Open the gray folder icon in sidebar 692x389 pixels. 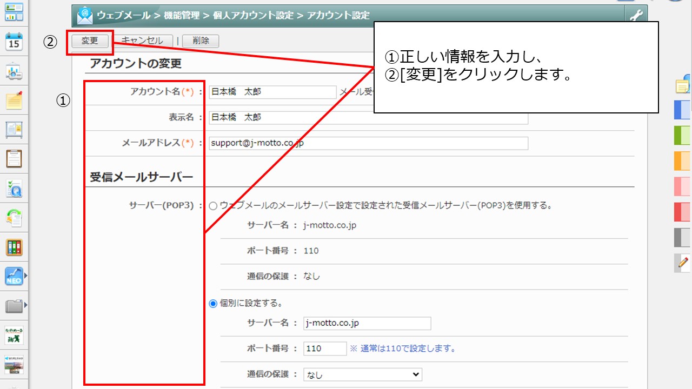coord(14,306)
